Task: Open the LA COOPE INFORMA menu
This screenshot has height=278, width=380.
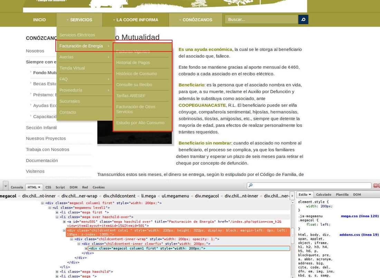Action: click(x=136, y=20)
